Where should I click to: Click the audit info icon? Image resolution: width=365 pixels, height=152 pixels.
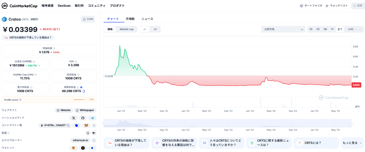[8, 133]
